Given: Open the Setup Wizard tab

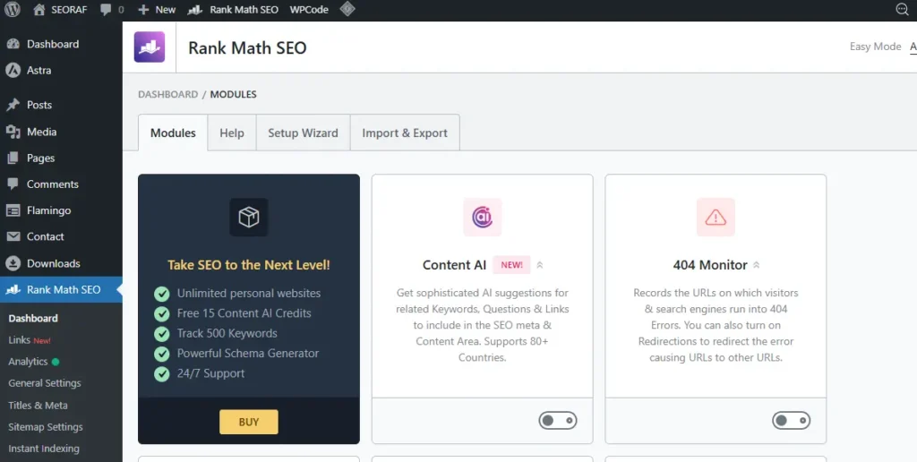Looking at the screenshot, I should pos(303,133).
